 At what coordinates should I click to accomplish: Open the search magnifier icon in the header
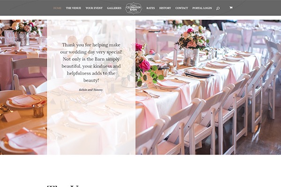pos(218,8)
